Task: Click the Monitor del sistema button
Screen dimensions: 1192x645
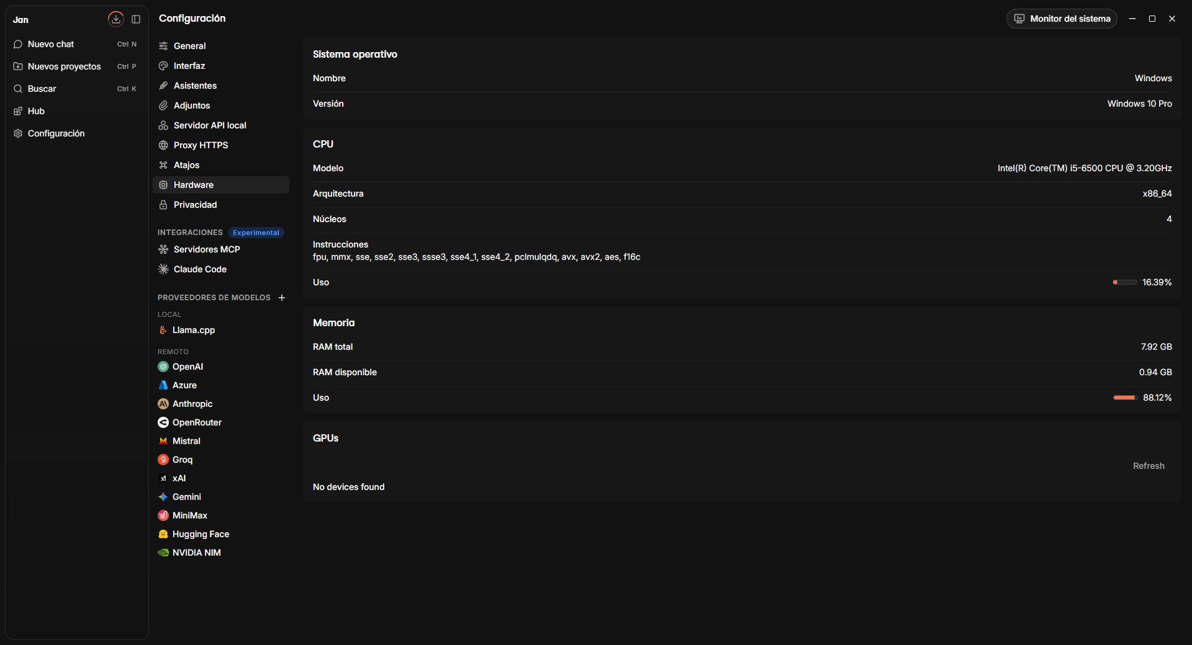Action: pyautogui.click(x=1062, y=19)
